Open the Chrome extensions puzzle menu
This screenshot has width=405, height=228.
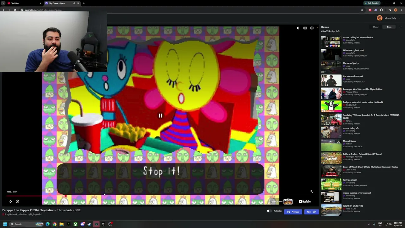[381, 10]
